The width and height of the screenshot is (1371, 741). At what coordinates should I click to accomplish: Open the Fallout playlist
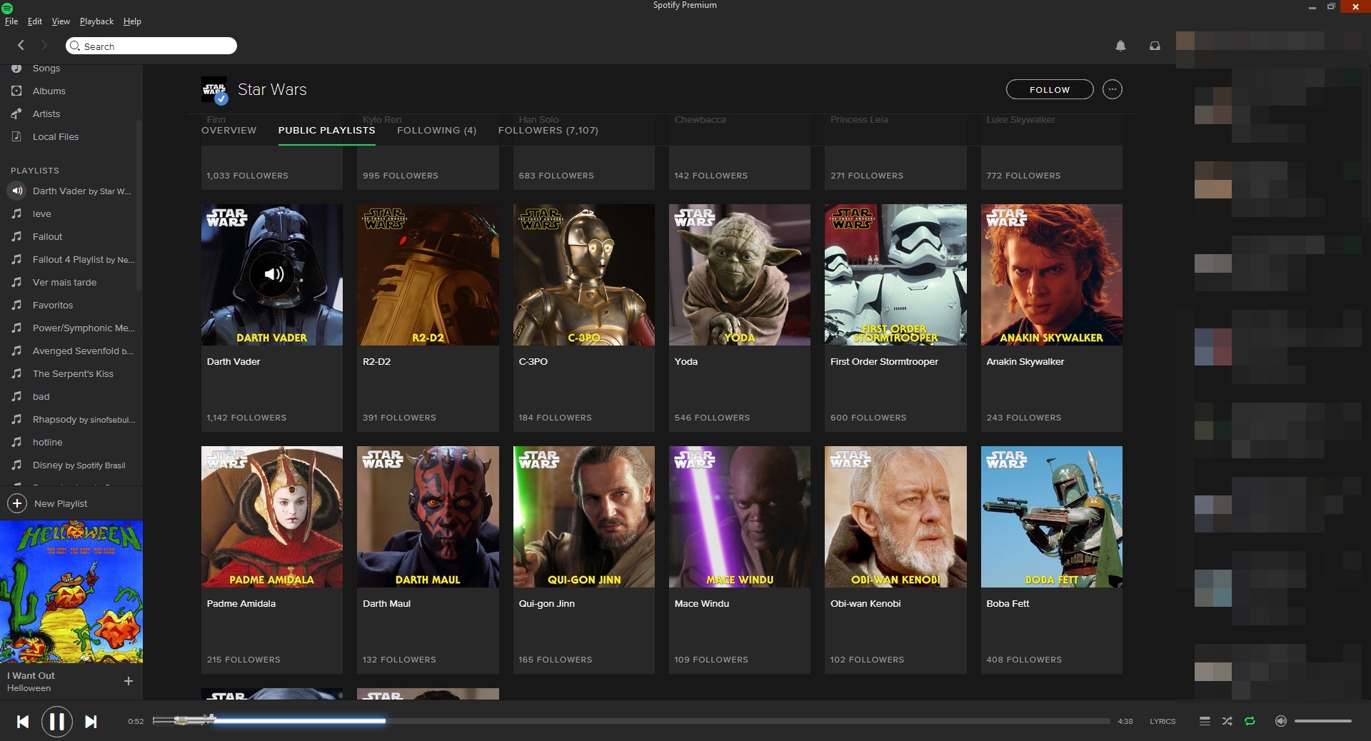point(47,237)
